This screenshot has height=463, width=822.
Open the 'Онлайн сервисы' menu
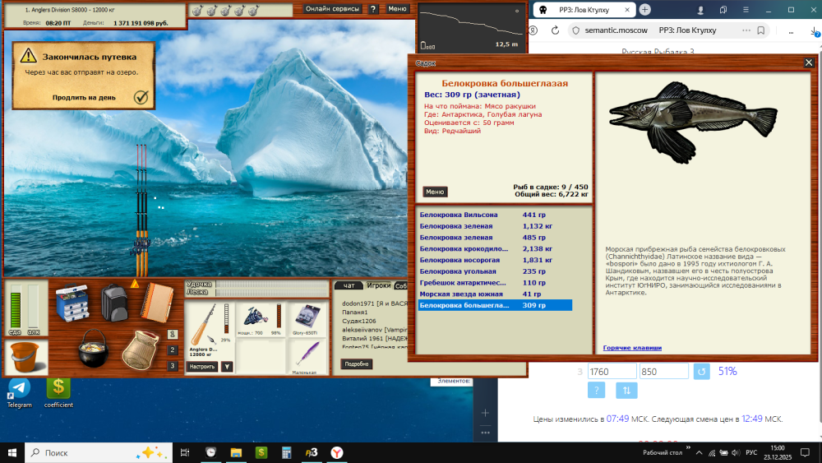[x=333, y=9]
